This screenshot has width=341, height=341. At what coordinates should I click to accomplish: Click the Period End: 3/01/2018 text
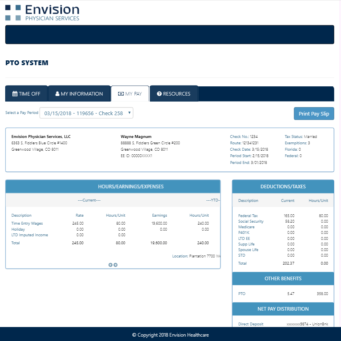[x=248, y=162]
